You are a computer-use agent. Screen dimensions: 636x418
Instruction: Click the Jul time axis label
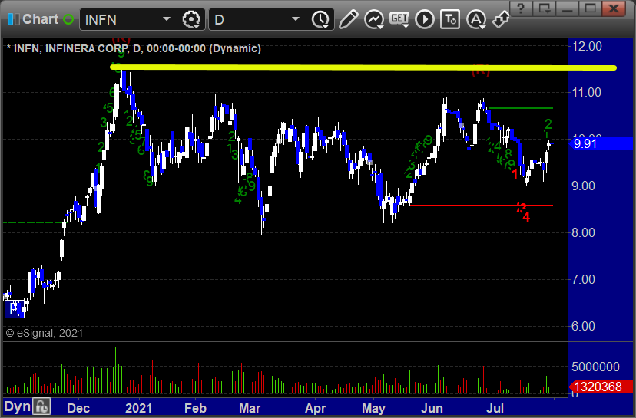pos(495,408)
